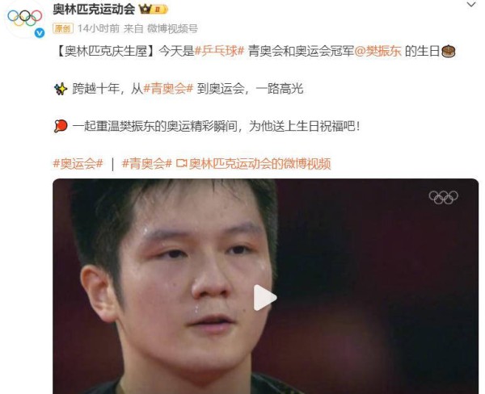The height and width of the screenshot is (394, 485).
Task: Expand the post options chevron
Action: [471, 5]
